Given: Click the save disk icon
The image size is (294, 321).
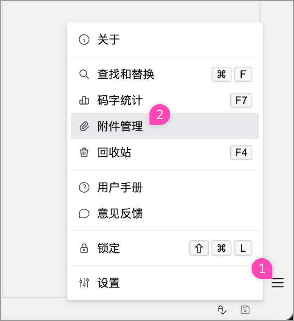Looking at the screenshot, I should (245, 310).
